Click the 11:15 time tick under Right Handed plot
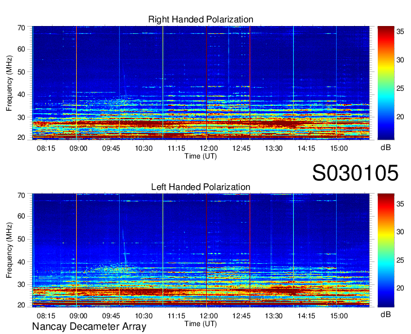This screenshot has height=334, width=411. click(x=176, y=148)
